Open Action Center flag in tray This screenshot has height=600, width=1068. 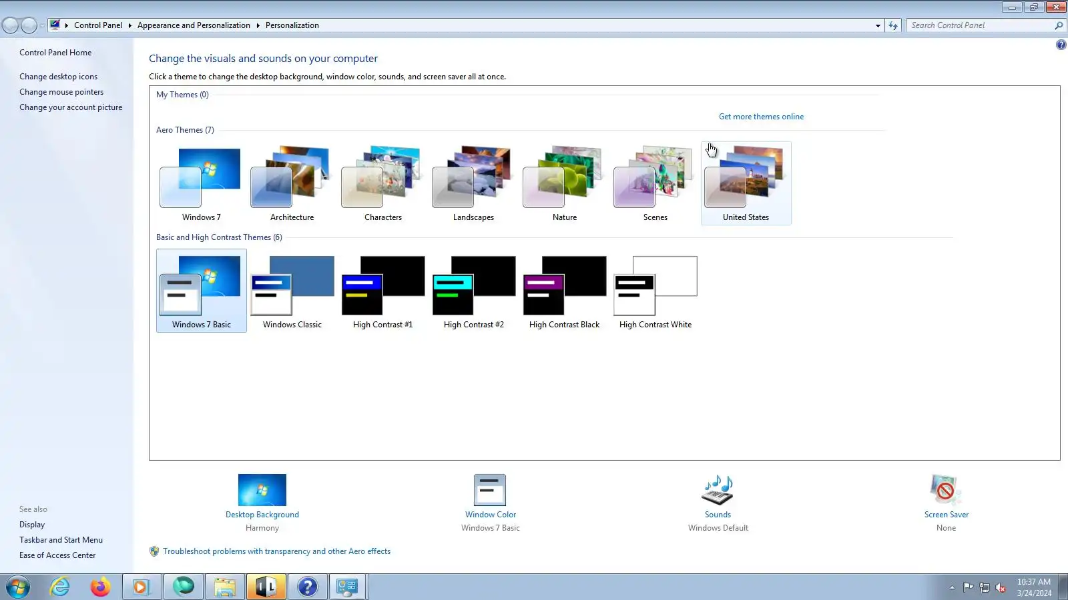968,587
